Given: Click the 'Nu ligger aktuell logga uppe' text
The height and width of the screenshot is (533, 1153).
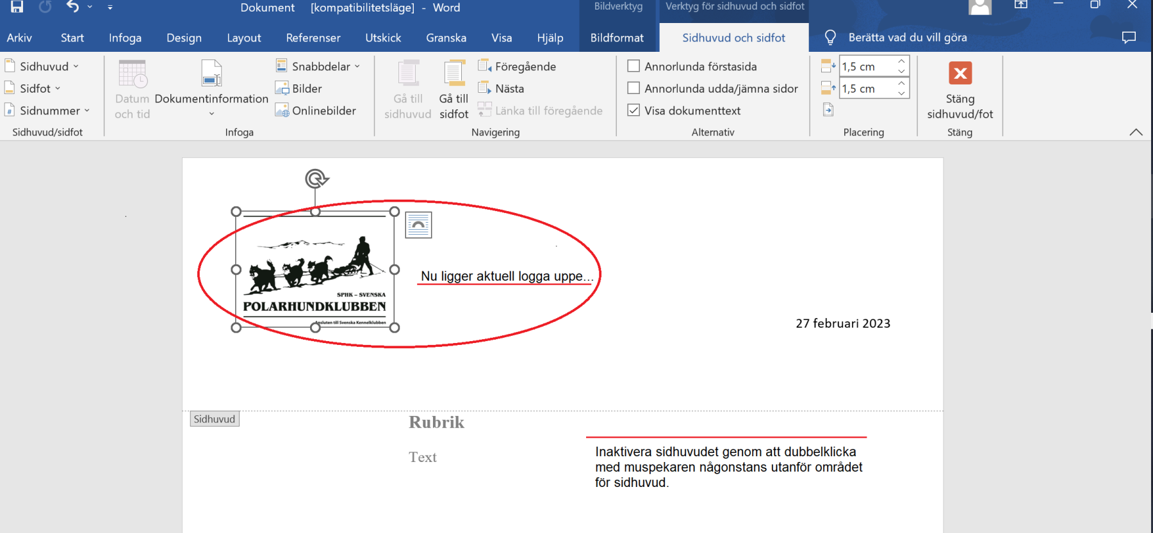Looking at the screenshot, I should (506, 276).
